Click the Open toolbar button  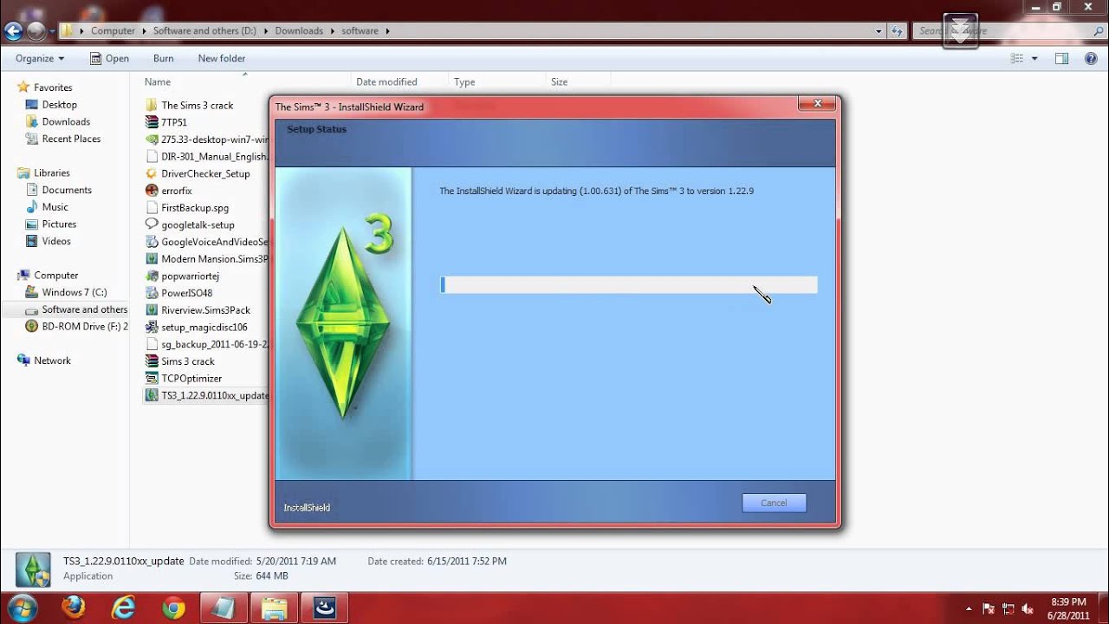point(109,58)
